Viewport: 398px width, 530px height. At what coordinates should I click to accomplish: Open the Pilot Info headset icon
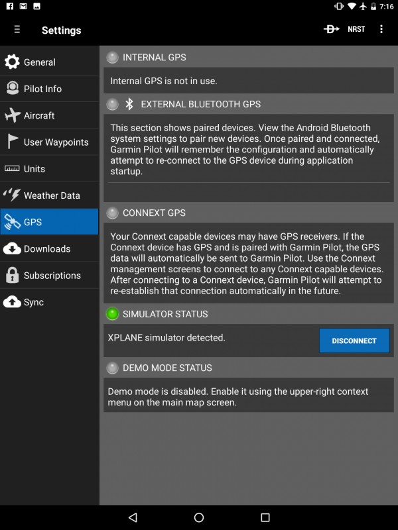[13, 88]
